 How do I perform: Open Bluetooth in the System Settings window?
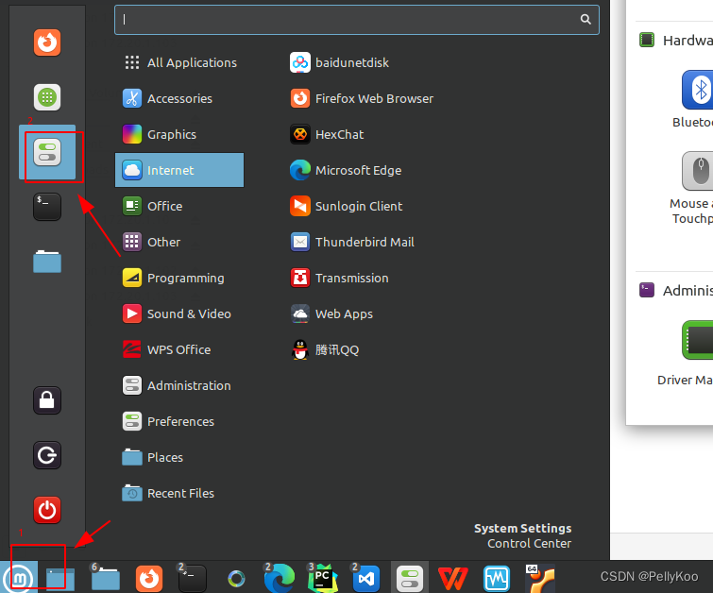point(695,99)
